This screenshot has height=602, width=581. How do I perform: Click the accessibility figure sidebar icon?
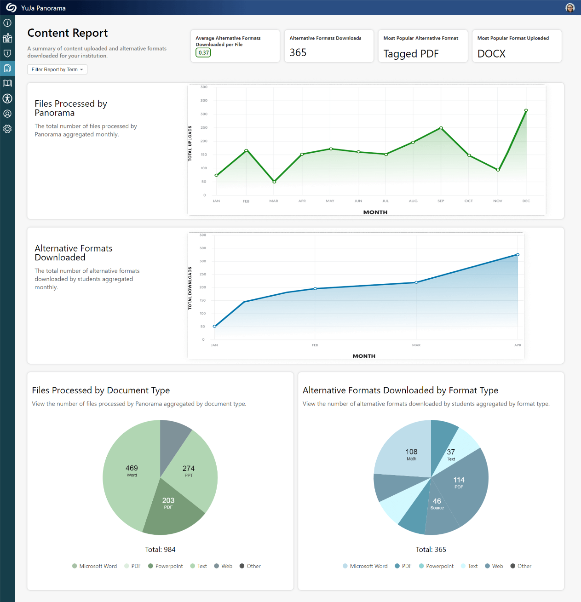click(x=7, y=98)
